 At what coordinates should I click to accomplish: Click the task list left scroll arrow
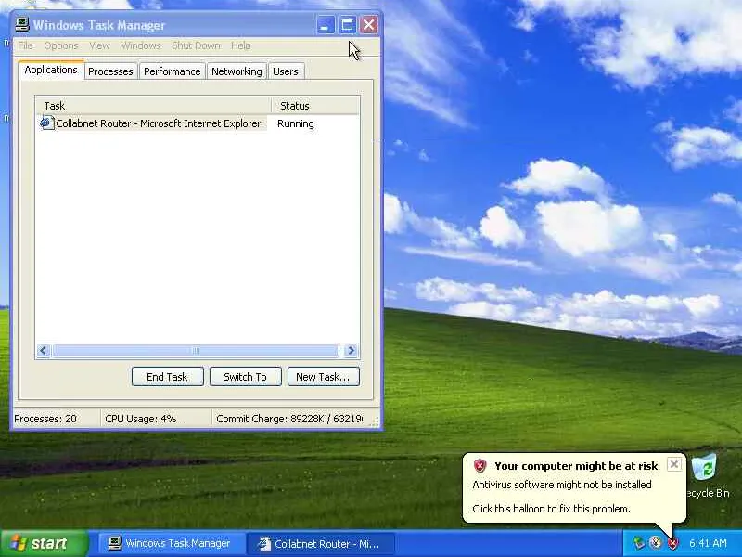[x=43, y=351]
